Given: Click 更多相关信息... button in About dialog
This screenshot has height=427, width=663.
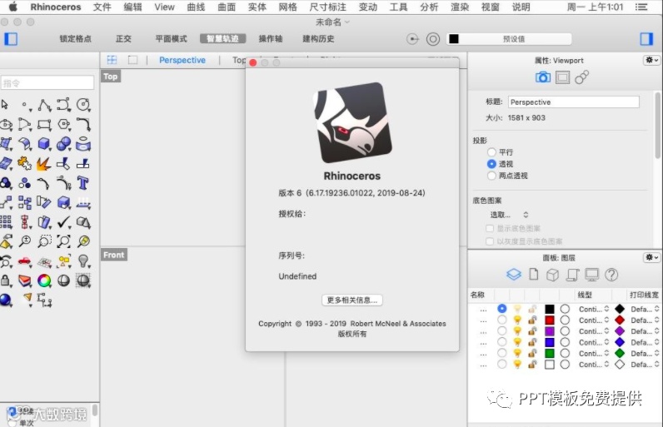Looking at the screenshot, I should [x=351, y=300].
